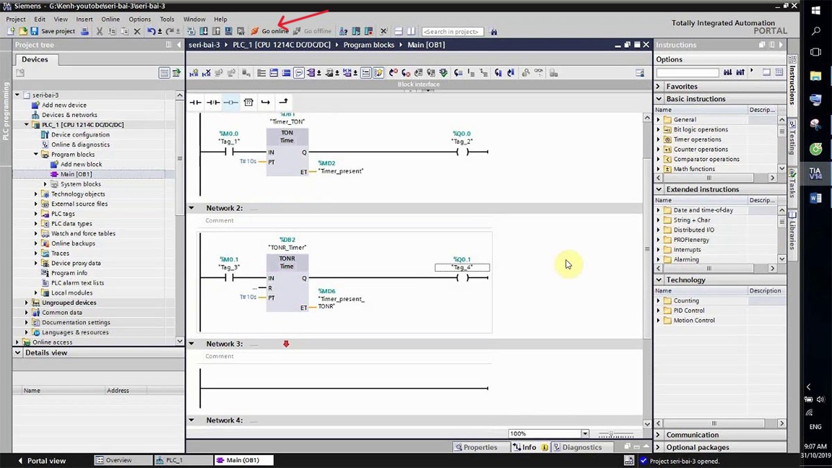Switch to Portal view
The height and width of the screenshot is (468, 832).
(42, 460)
